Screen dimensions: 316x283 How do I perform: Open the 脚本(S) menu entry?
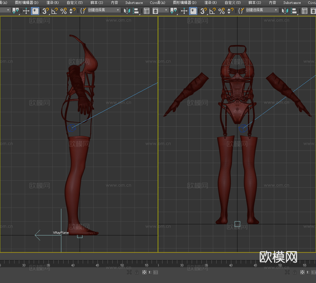tap(97, 3)
